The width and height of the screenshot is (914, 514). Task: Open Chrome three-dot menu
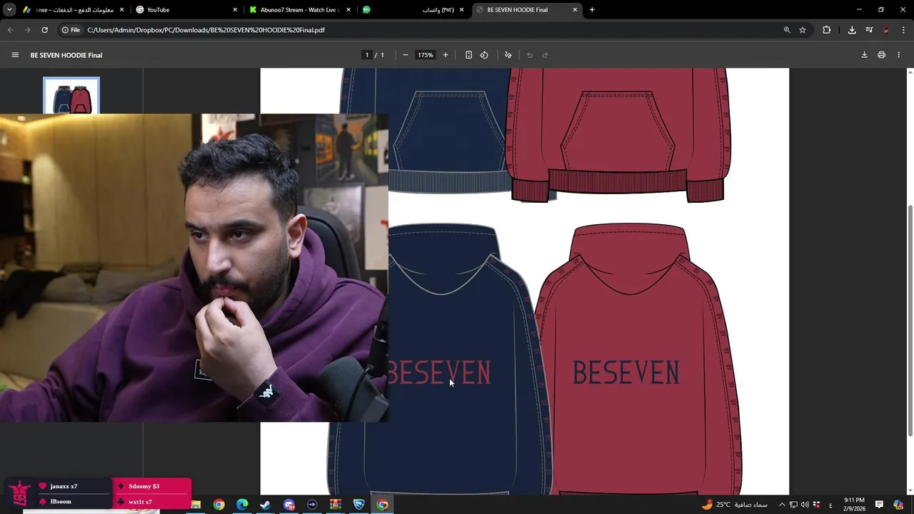904,30
